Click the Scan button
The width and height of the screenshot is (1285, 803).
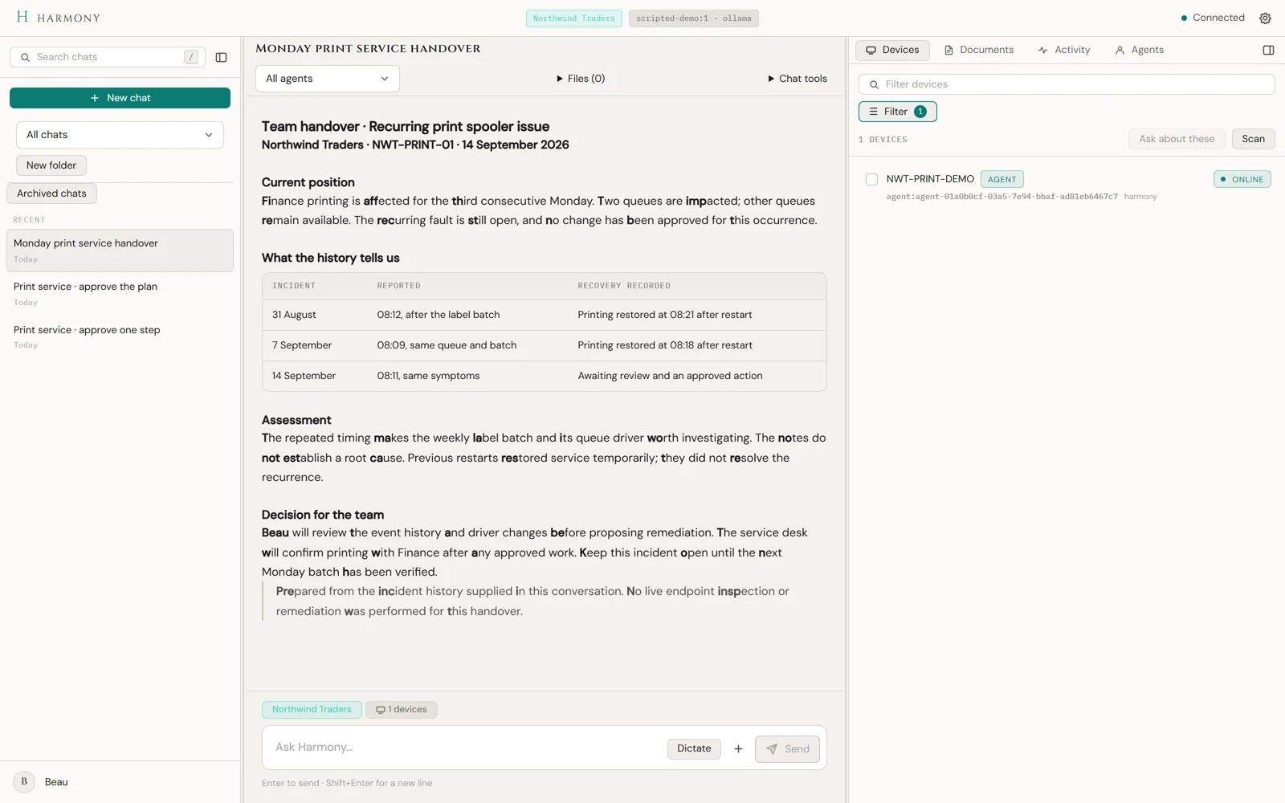pos(1253,139)
